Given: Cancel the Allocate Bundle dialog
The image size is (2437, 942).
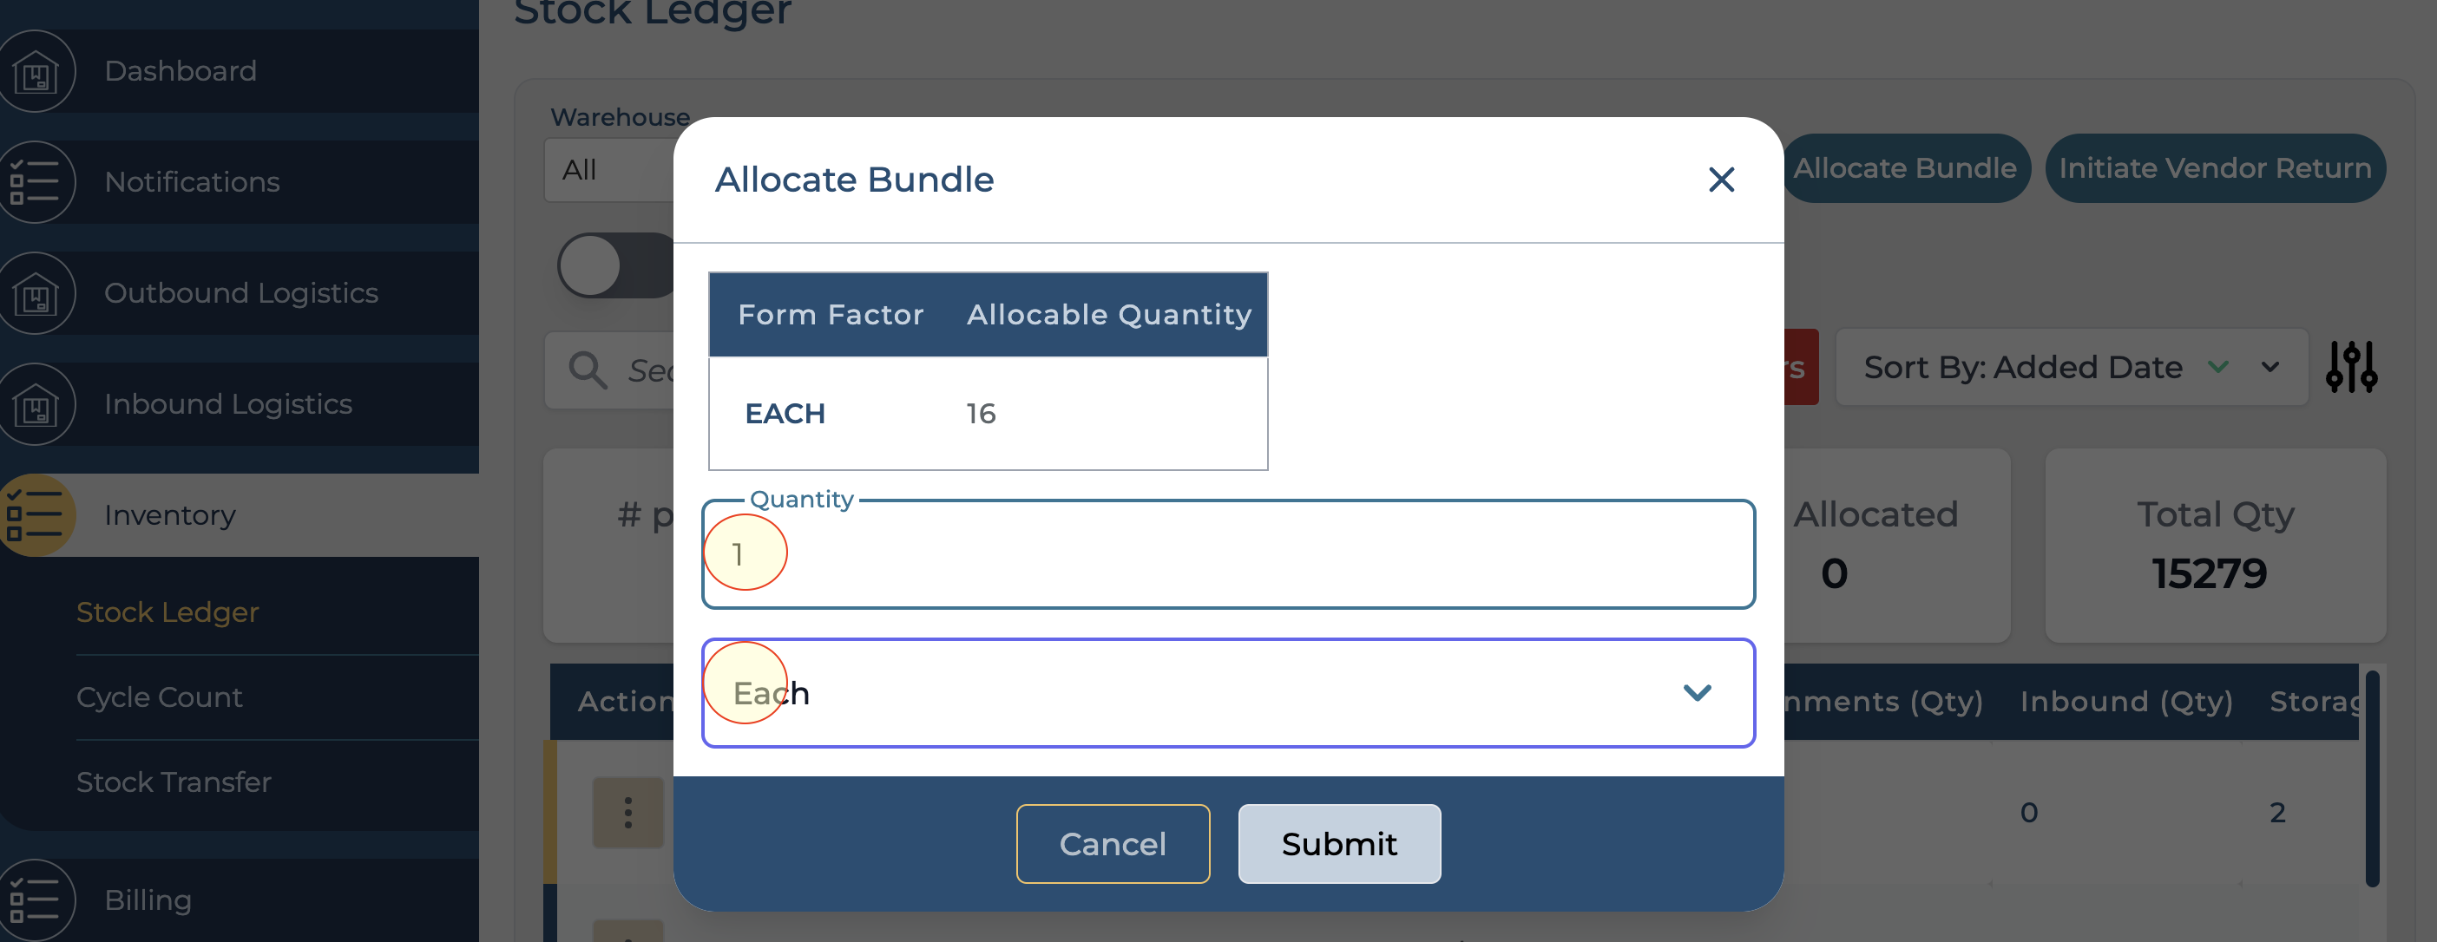Looking at the screenshot, I should [x=1113, y=844].
